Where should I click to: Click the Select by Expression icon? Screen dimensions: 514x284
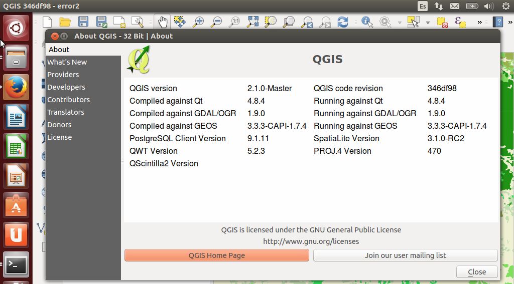tap(459, 22)
